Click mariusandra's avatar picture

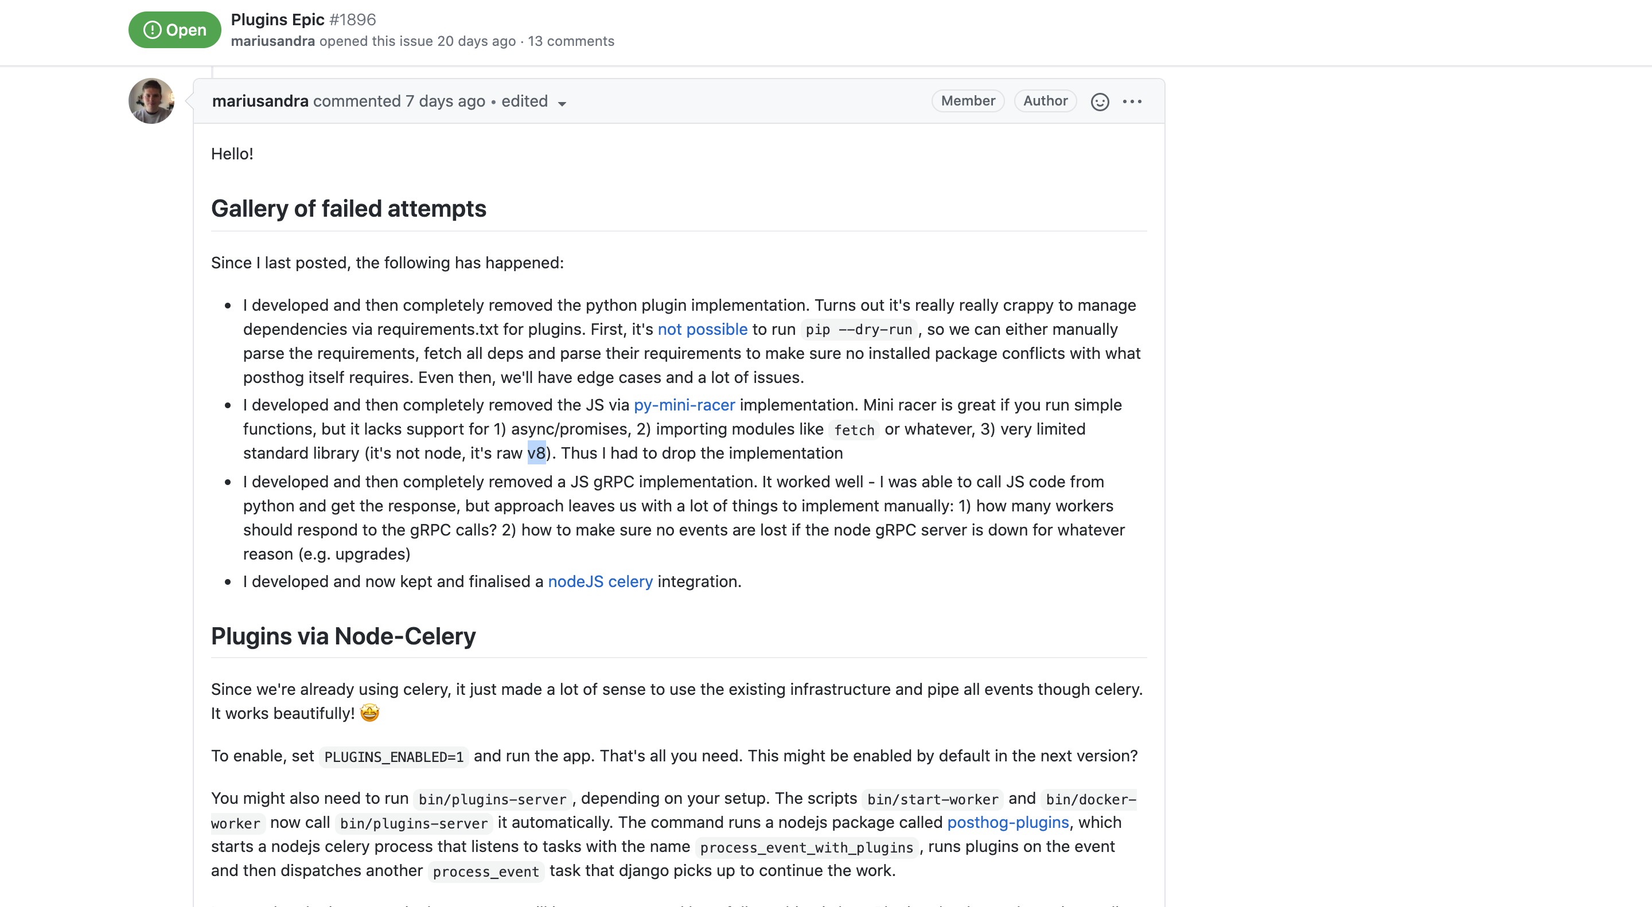tap(151, 101)
